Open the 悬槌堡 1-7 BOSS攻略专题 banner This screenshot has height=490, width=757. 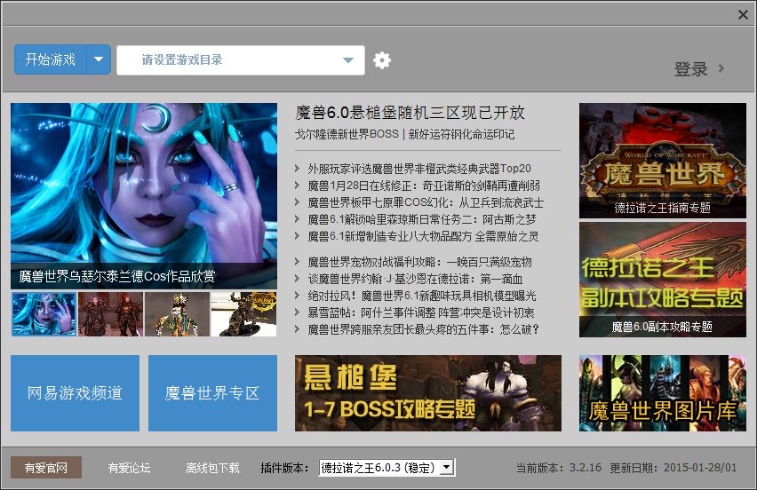click(x=427, y=393)
